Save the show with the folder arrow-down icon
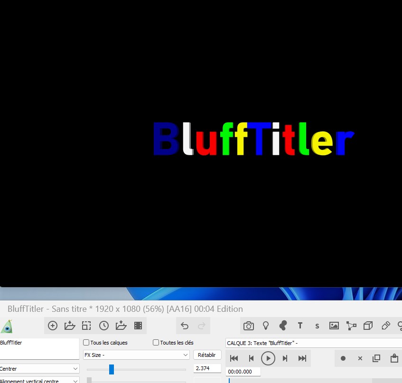402x383 pixels. click(x=121, y=326)
